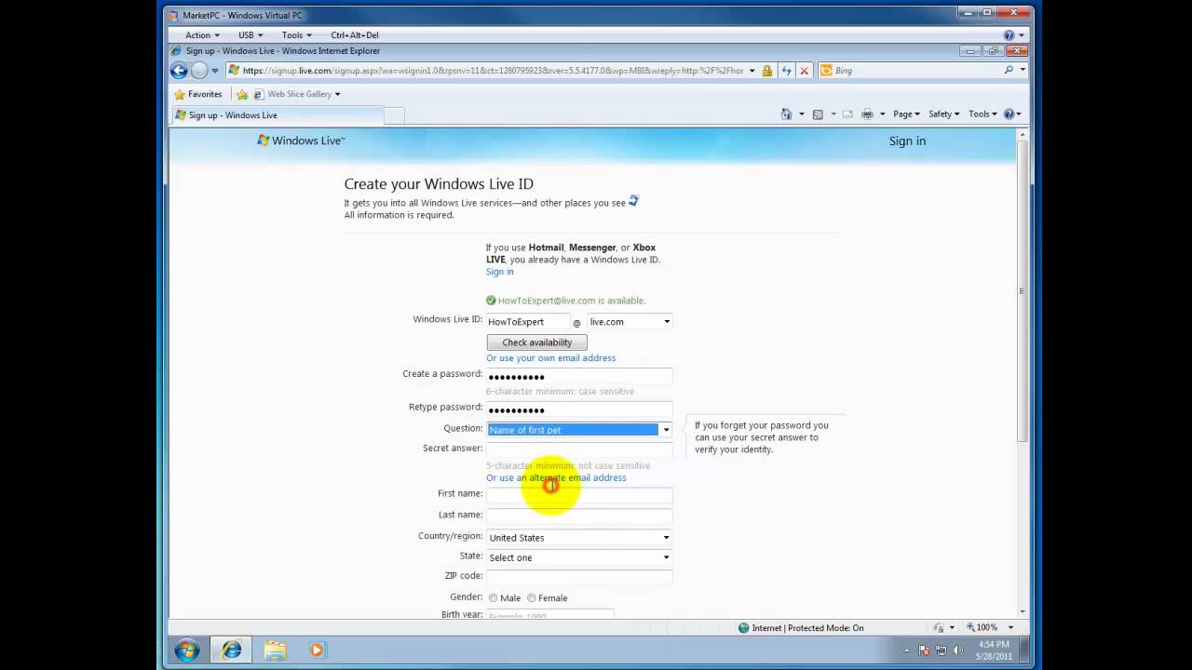The width and height of the screenshot is (1192, 670).
Task: Select the Male gender radio button
Action: coord(493,598)
